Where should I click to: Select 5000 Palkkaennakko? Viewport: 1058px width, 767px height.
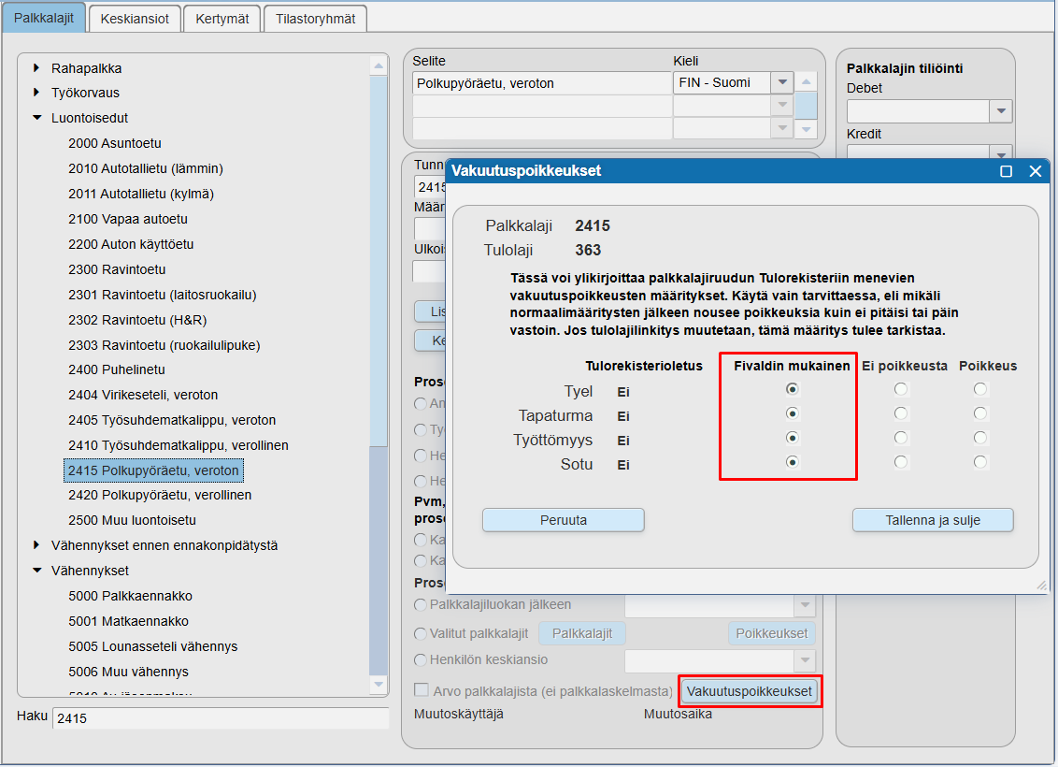click(130, 596)
